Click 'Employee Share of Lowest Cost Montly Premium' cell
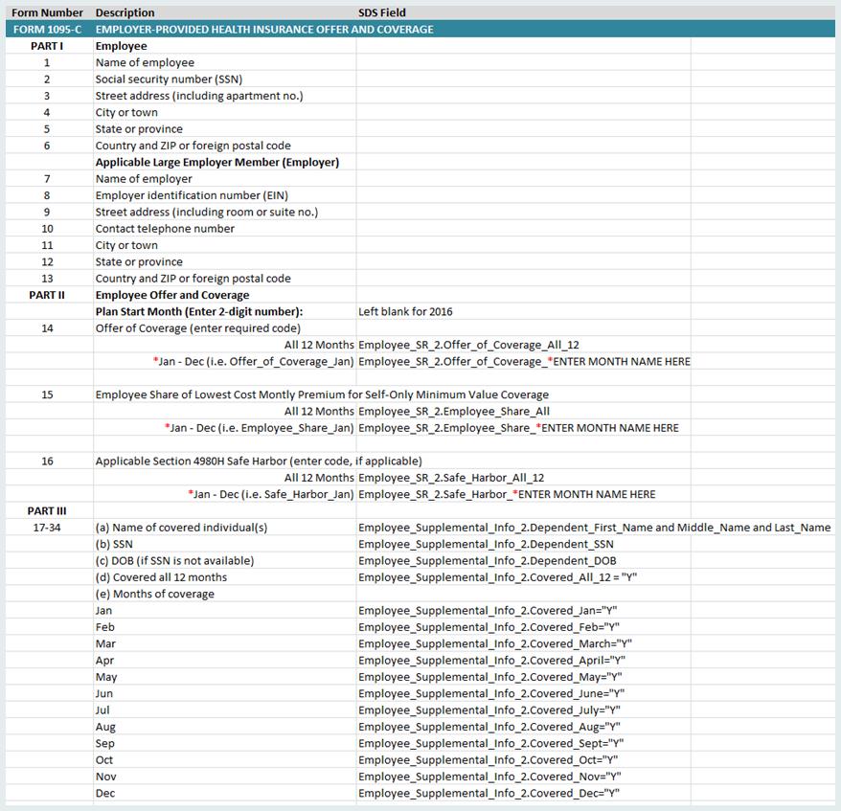The width and height of the screenshot is (841, 811). coord(323,394)
